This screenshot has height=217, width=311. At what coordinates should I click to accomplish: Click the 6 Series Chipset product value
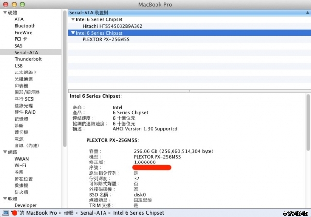(130, 113)
